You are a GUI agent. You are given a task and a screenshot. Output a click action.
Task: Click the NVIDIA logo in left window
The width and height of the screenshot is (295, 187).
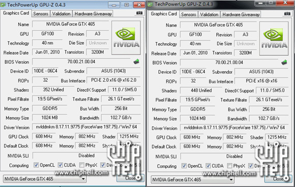(x=126, y=38)
